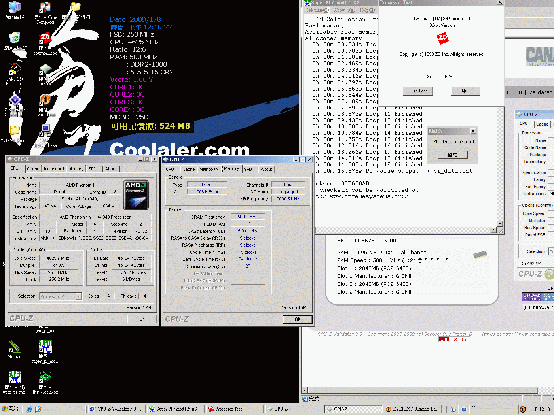Screen dimensions: 554x415
Task: Open the 資源回收筒 recycle bin
Action: 15,42
